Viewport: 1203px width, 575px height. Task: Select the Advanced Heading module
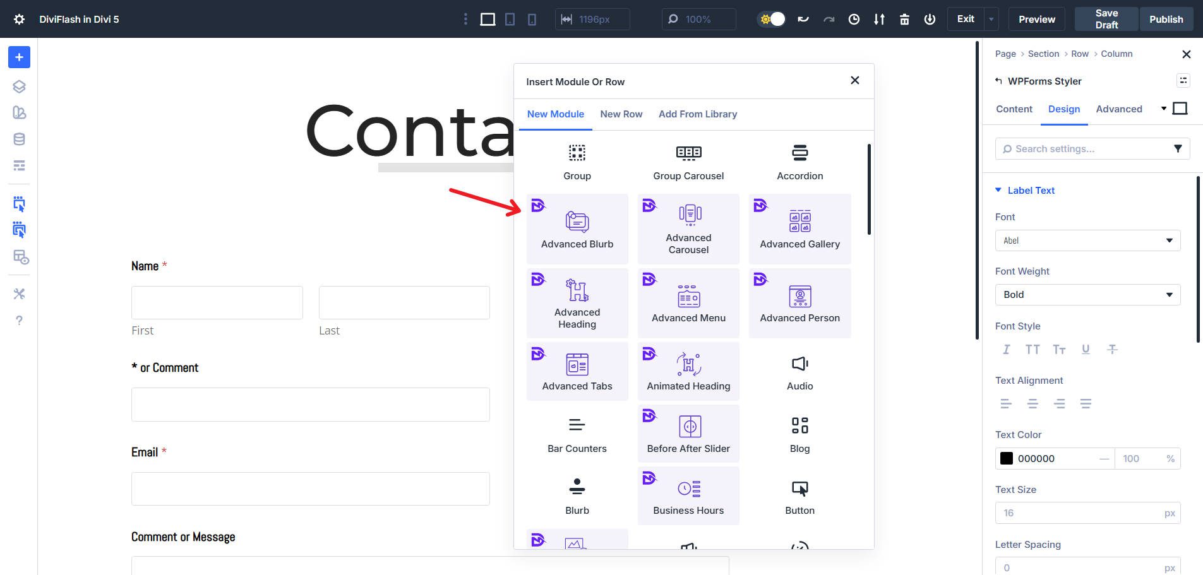tap(577, 303)
